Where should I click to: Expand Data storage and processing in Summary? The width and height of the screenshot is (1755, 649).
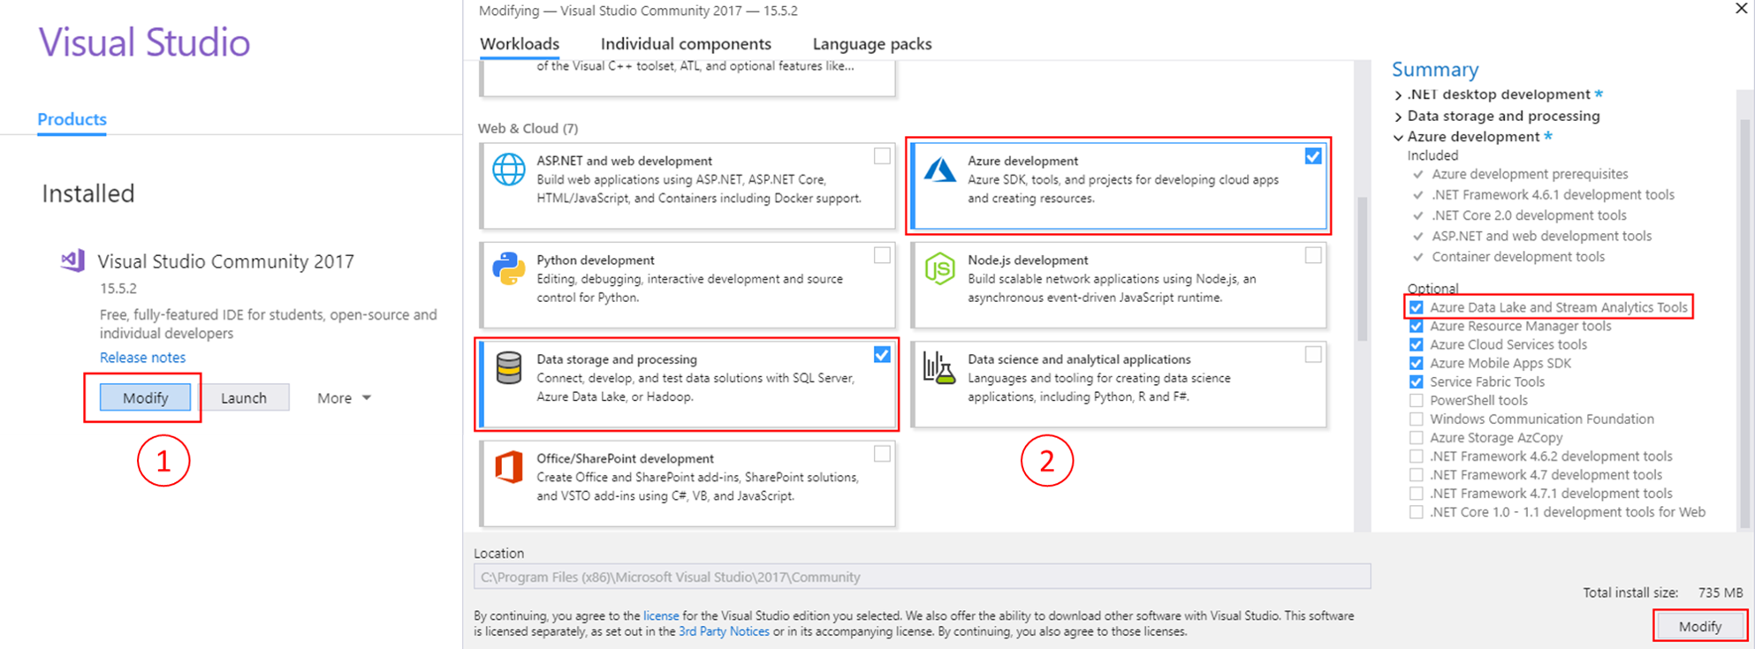tap(1398, 116)
